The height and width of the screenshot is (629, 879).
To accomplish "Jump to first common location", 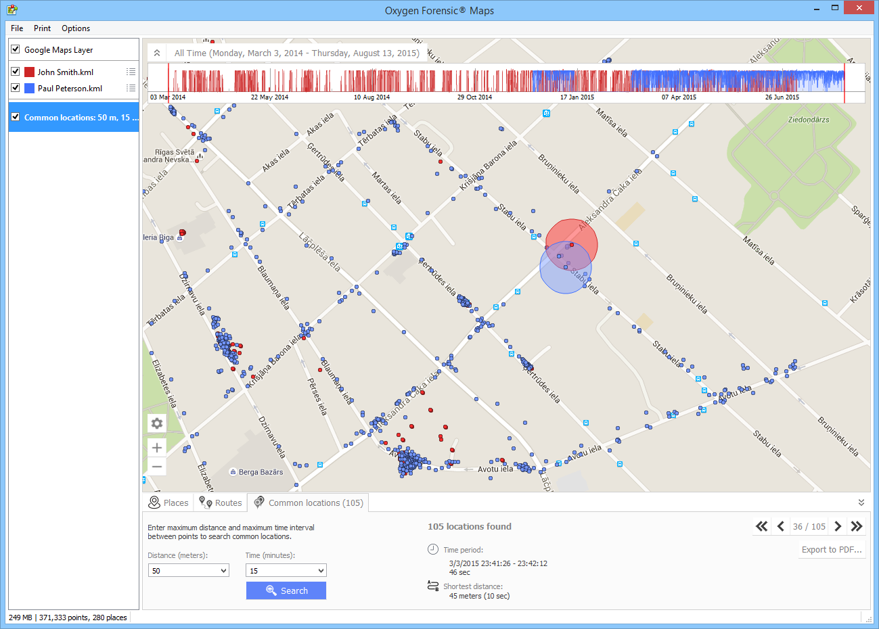I will coord(762,527).
